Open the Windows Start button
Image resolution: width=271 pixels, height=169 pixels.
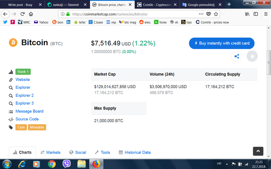7,164
